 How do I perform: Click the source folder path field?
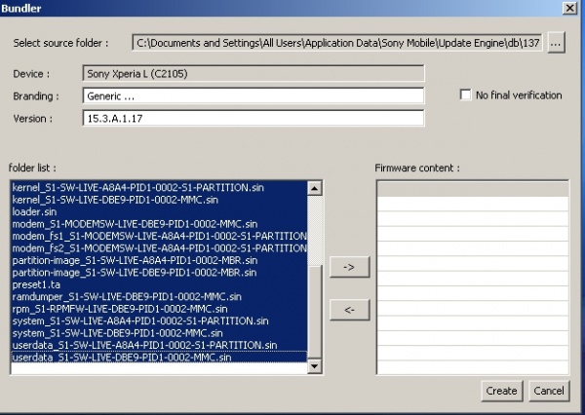337,43
